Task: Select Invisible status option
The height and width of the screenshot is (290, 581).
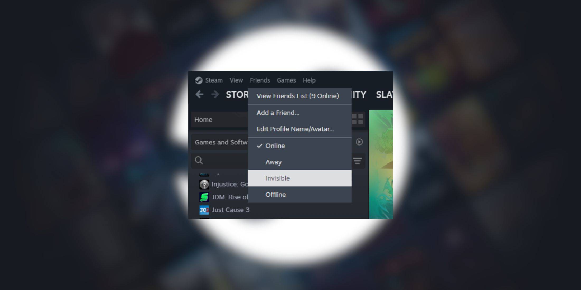Action: [278, 178]
